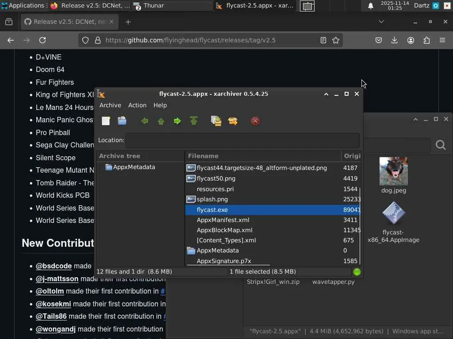Select flycast44.targetsize-48_altform-unplated.png row
453x339 pixels.
coord(273,168)
